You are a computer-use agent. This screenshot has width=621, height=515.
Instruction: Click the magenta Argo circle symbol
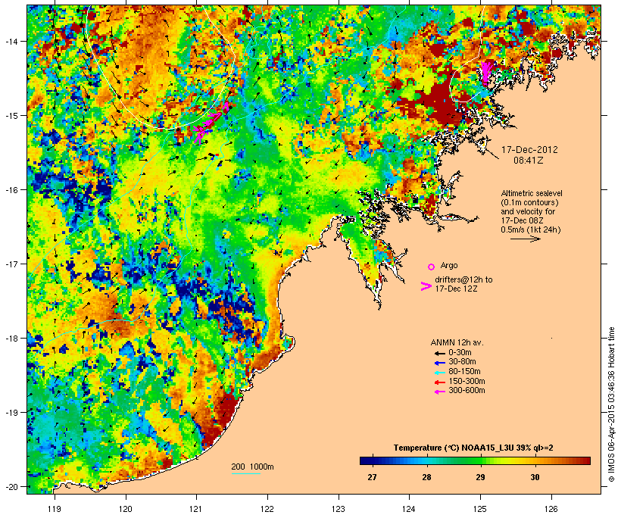(431, 267)
